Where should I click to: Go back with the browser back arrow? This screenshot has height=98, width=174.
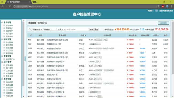point(2,6)
